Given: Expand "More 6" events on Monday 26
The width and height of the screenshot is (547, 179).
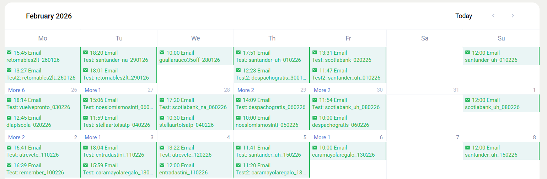Looking at the screenshot, I should (16, 90).
